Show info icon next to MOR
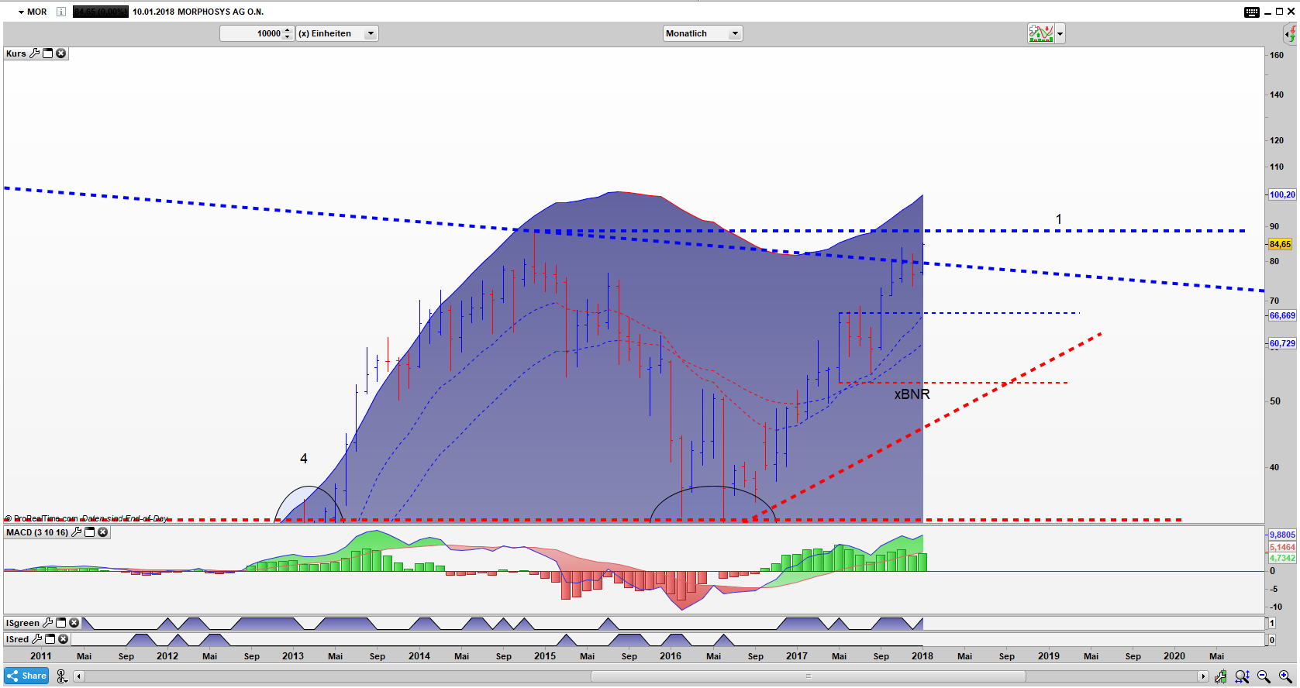The height and width of the screenshot is (688, 1300). [x=61, y=12]
